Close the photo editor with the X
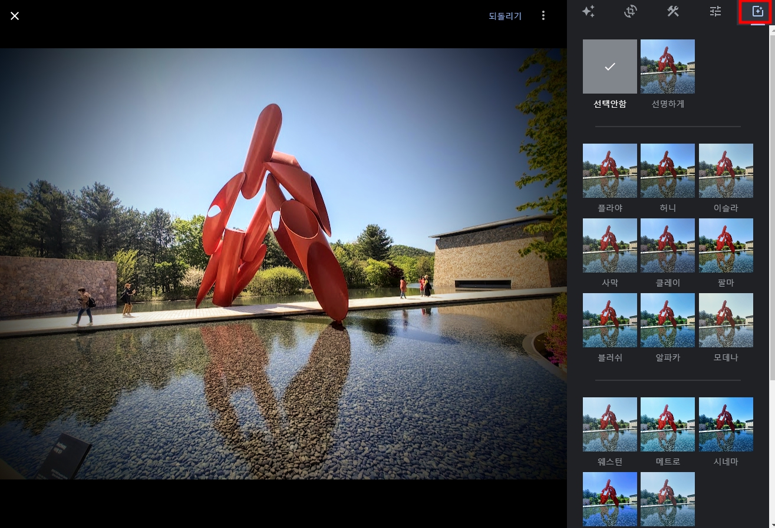This screenshot has height=528, width=775. pos(15,16)
